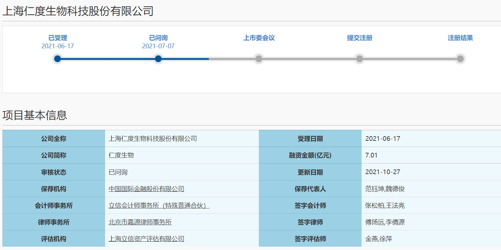Click the 律师事务所 header cell
Image resolution: width=501 pixels, height=250 pixels.
tap(54, 222)
